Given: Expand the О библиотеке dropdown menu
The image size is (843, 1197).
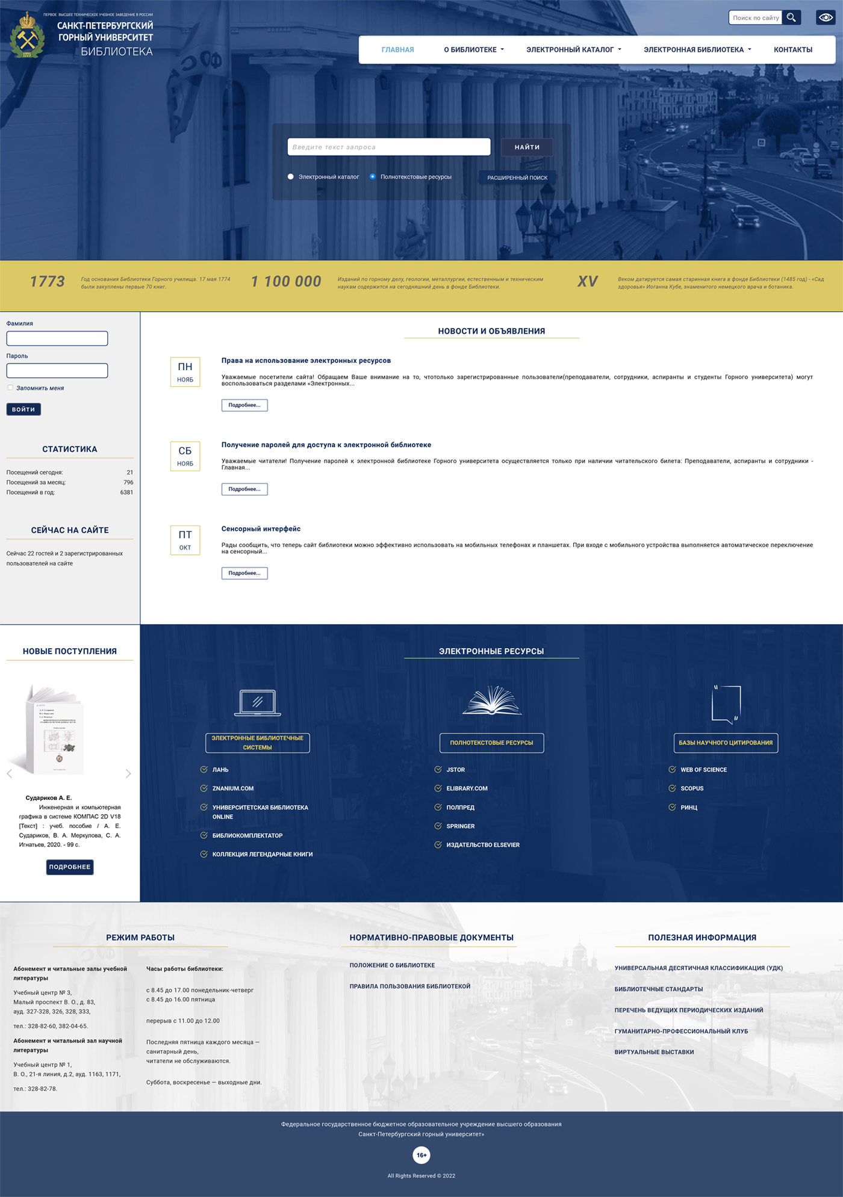Looking at the screenshot, I should pyautogui.click(x=473, y=50).
